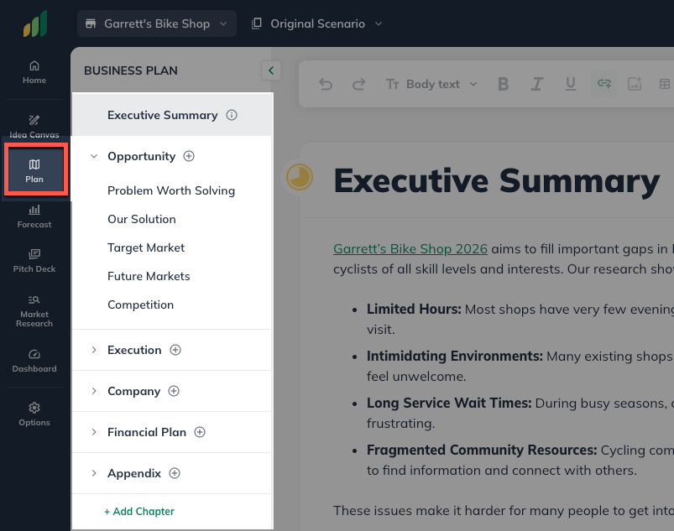The image size is (674, 531).
Task: Redo the last edit
Action: coord(359,84)
